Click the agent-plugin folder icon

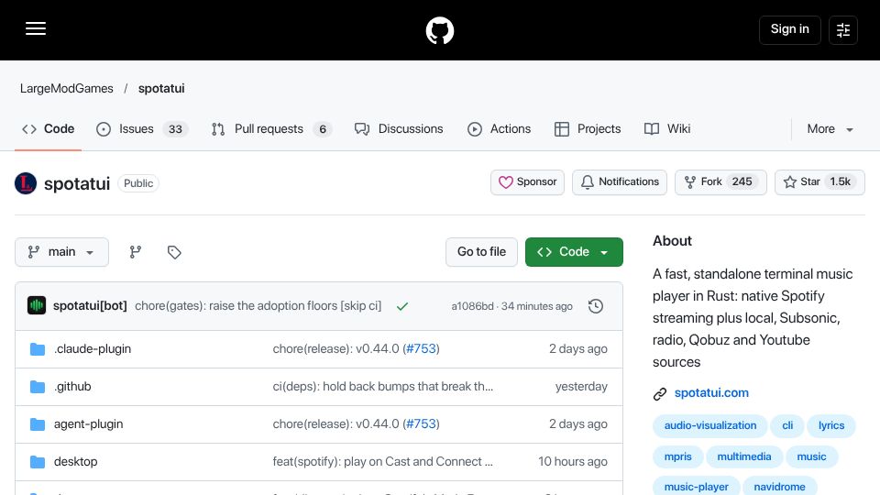coord(37,424)
